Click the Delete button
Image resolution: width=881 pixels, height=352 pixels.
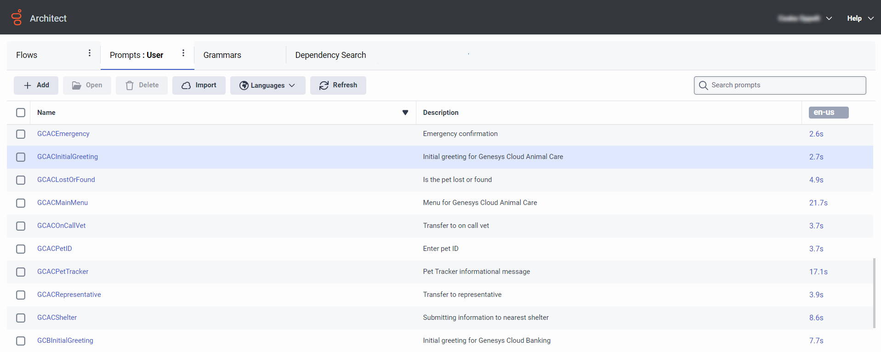tap(142, 85)
